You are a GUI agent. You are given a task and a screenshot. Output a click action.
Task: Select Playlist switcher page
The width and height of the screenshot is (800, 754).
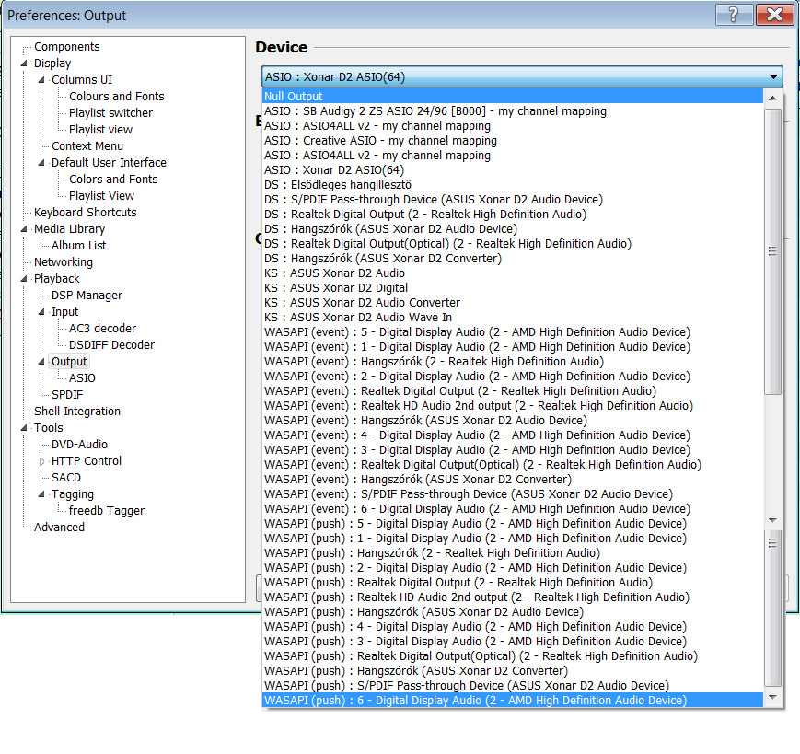[110, 112]
